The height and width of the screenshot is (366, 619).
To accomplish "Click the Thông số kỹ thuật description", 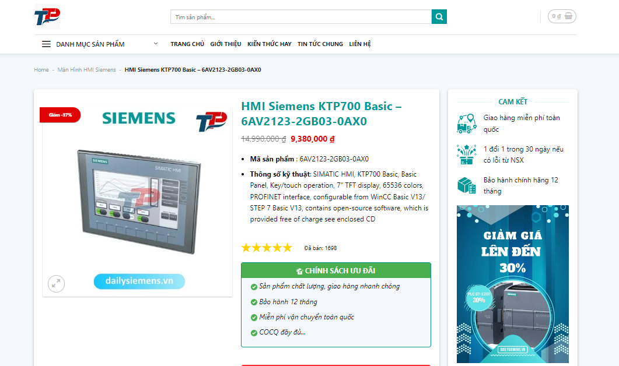I will 339,197.
